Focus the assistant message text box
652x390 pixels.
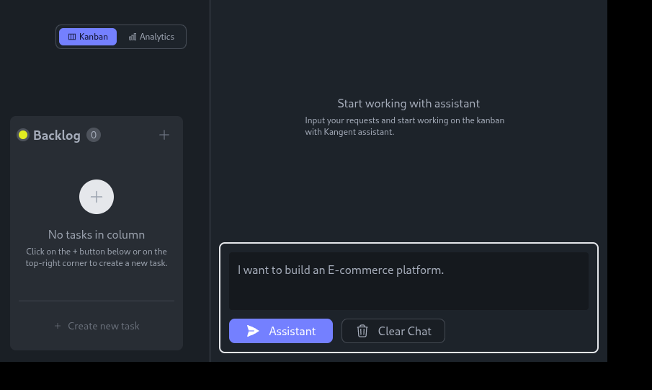pos(408,280)
